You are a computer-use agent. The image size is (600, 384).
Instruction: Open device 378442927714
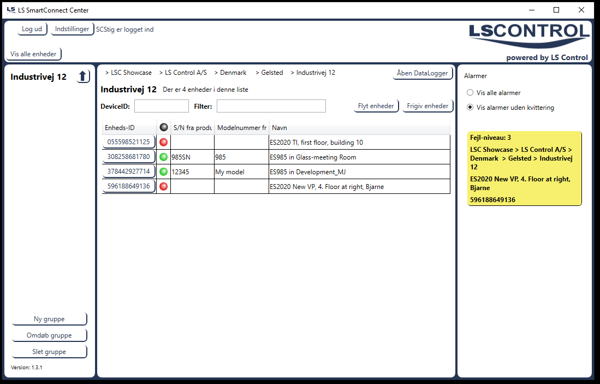click(129, 172)
